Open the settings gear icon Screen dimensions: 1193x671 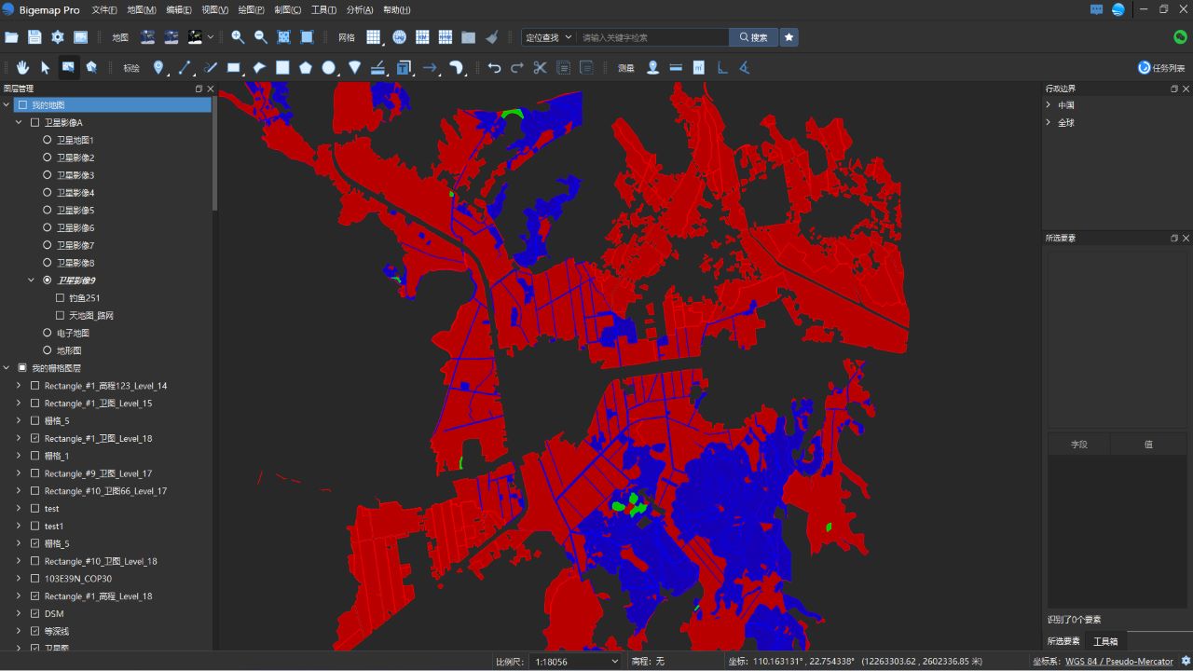58,37
